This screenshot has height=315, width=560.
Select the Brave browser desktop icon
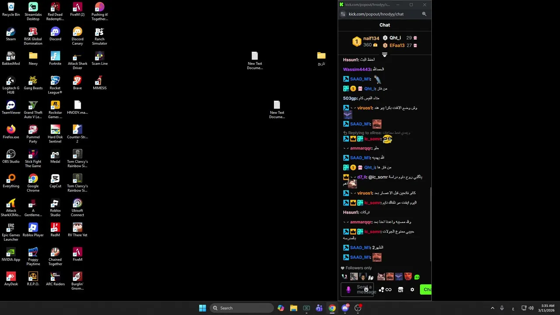(x=77, y=83)
